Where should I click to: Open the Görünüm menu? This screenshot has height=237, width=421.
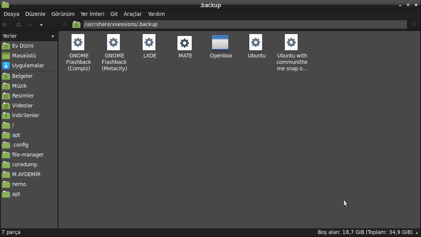[63, 14]
